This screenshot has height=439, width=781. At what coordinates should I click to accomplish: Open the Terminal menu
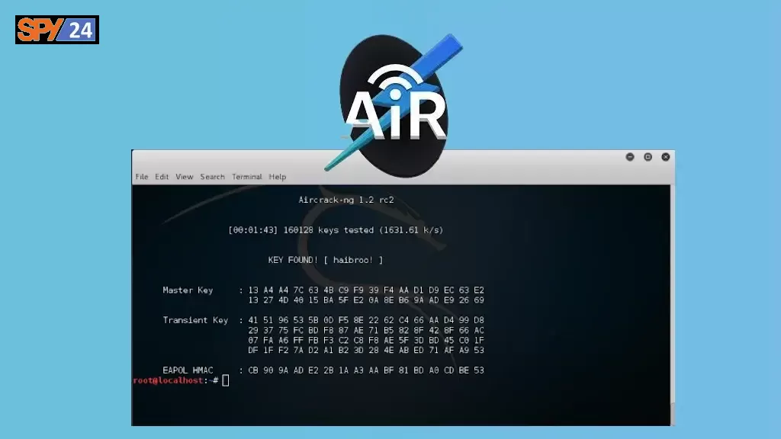tap(246, 177)
